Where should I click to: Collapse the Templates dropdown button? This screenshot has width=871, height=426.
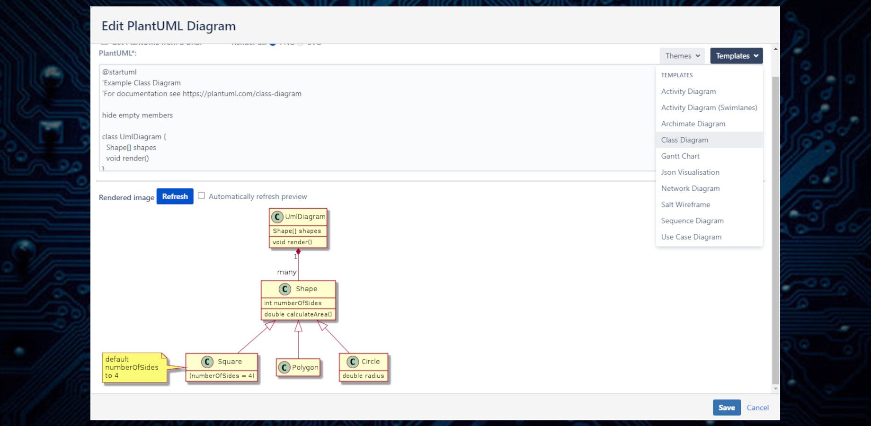736,56
